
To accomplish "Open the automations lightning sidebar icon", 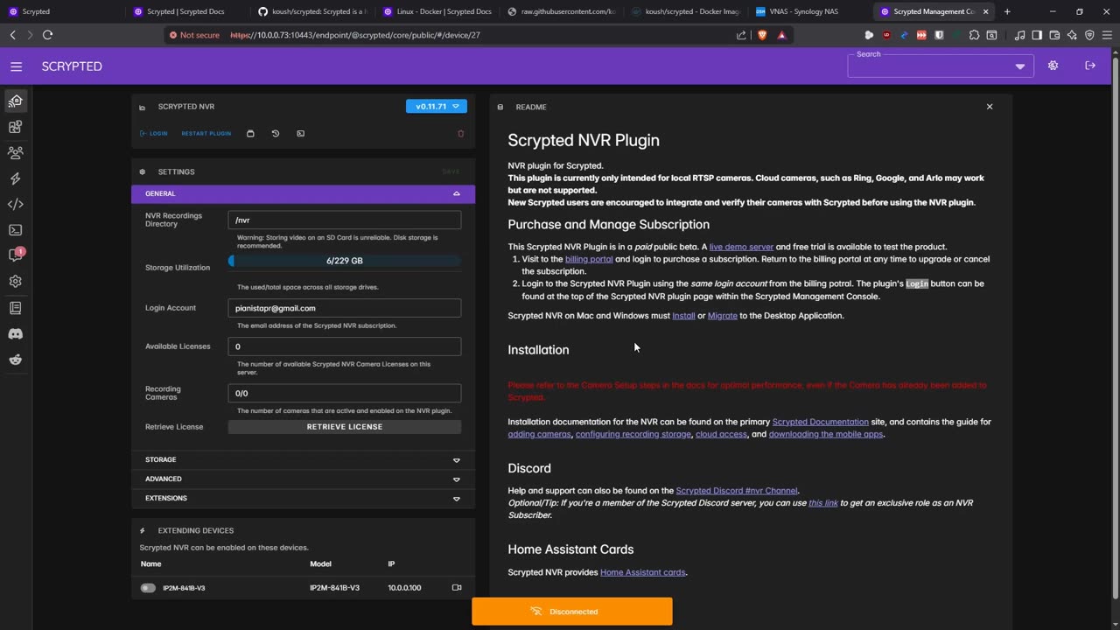I will 16,178.
